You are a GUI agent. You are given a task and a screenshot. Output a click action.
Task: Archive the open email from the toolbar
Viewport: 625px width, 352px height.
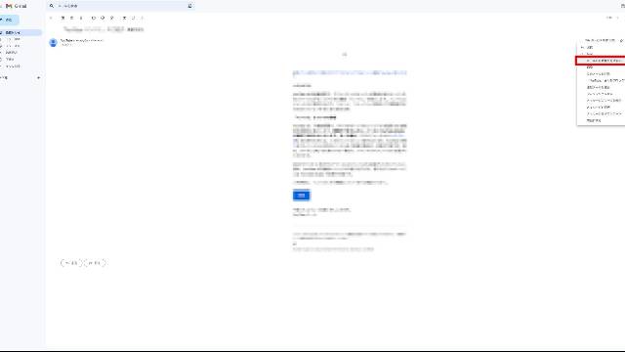click(62, 18)
